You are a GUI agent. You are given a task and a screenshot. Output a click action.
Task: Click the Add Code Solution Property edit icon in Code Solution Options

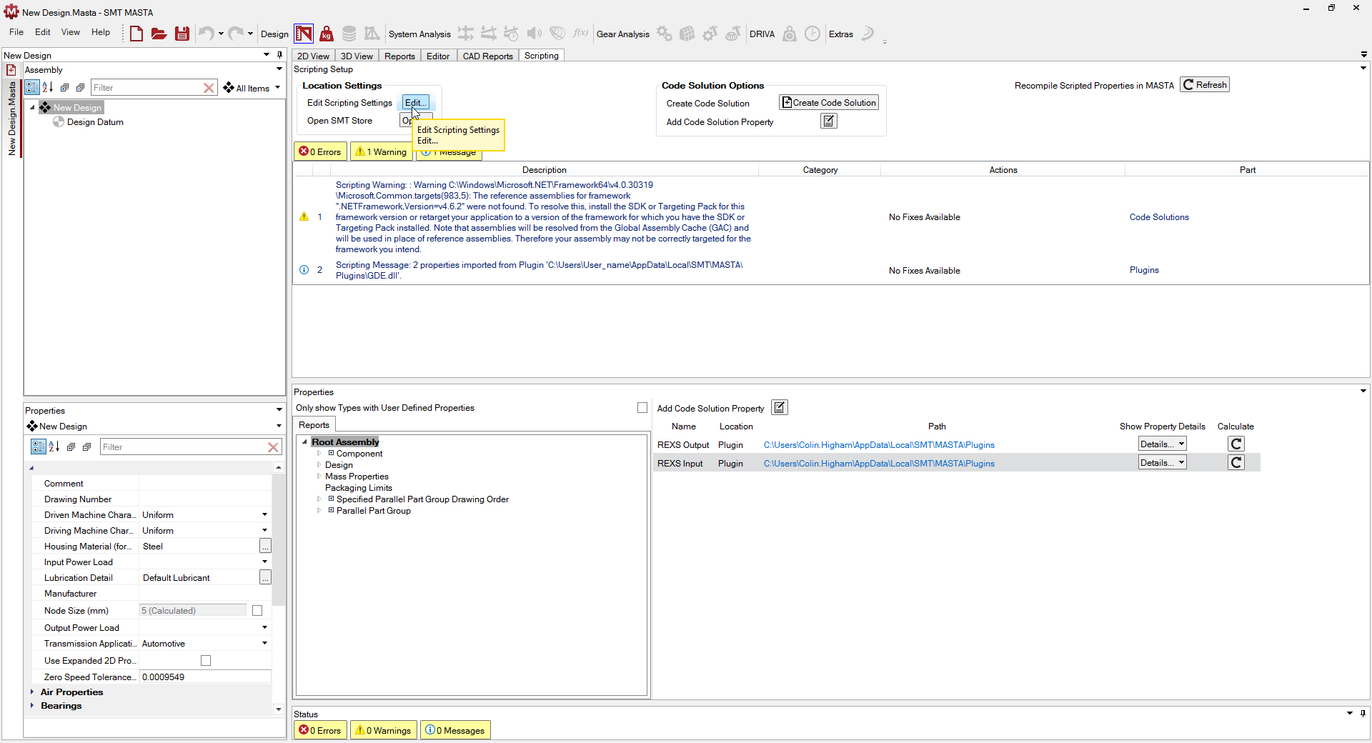[828, 121]
